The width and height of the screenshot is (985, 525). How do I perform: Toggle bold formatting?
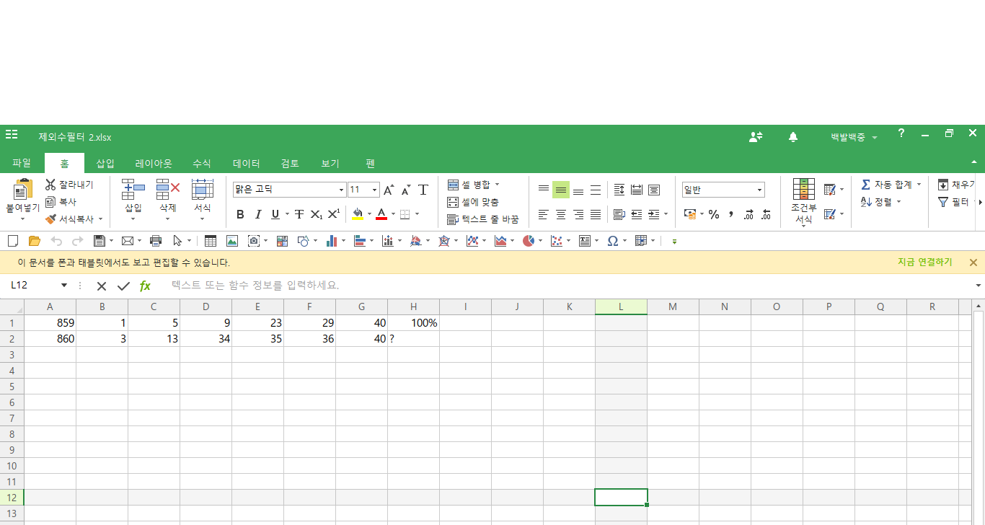click(x=240, y=214)
